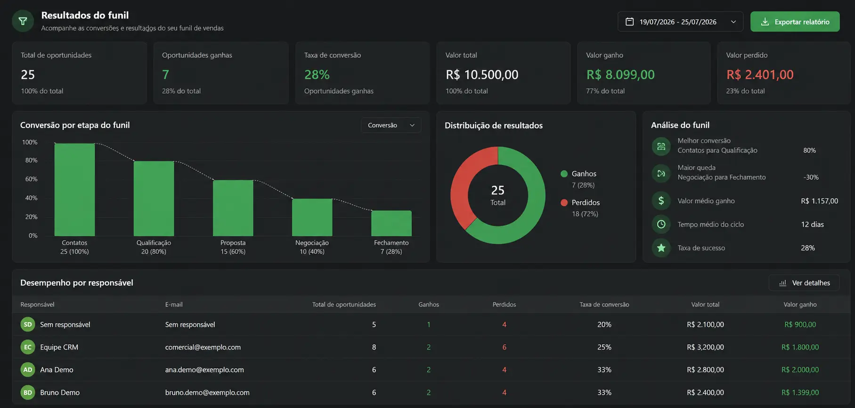Click the Bruno Demo name cell
The image size is (855, 408).
point(60,392)
